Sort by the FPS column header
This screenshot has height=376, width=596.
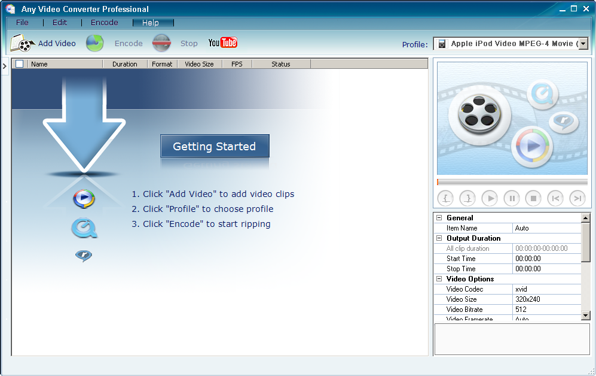pos(237,64)
